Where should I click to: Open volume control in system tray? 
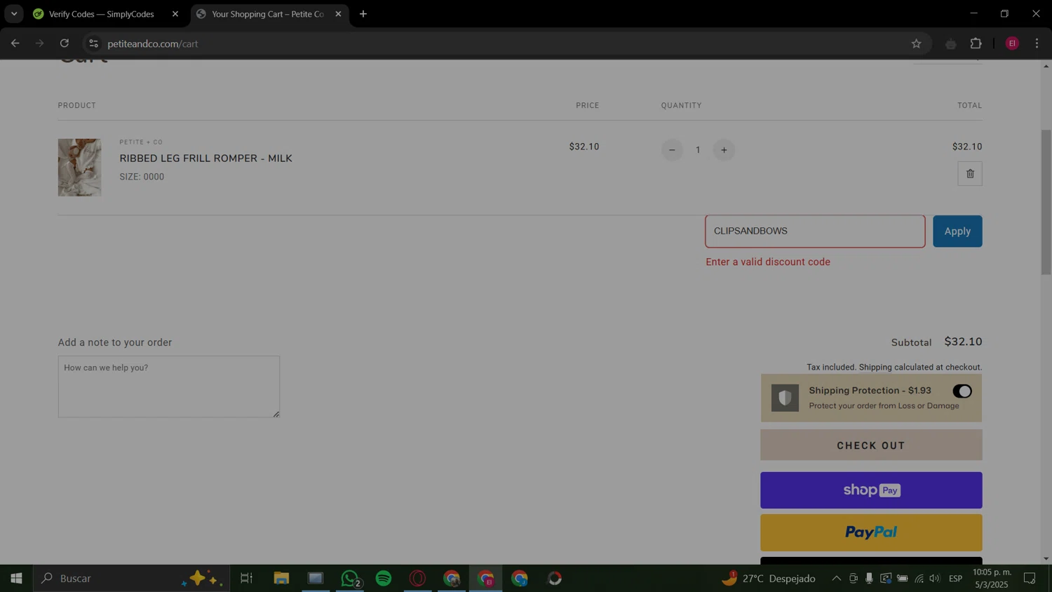click(934, 579)
